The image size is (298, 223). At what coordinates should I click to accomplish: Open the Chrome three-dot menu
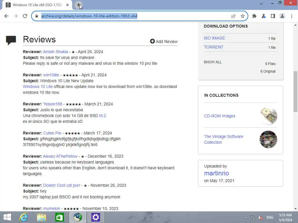click(292, 16)
